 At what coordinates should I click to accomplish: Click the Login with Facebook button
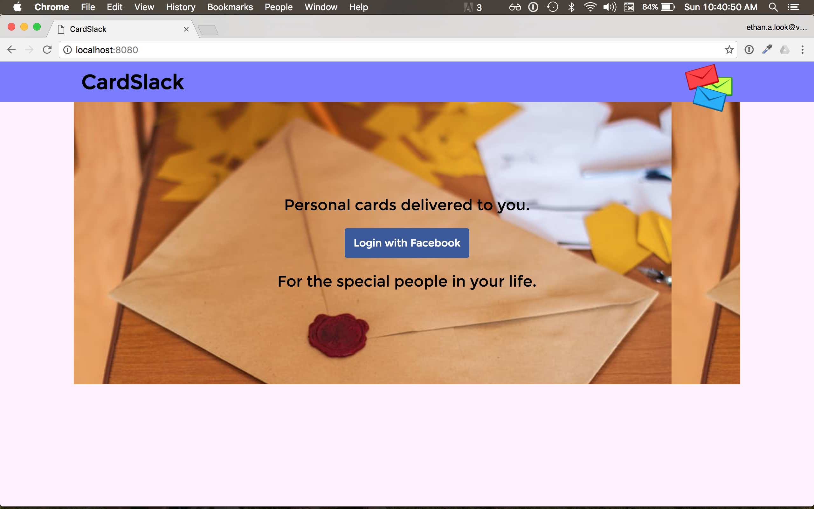tap(407, 243)
